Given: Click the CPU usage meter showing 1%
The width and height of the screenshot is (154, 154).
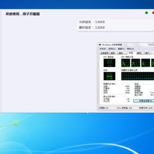Looking at the screenshot, I should 110,63.
